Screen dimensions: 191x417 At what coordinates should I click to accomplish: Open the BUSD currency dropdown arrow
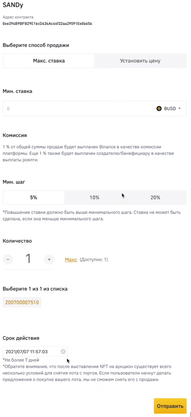click(x=180, y=109)
